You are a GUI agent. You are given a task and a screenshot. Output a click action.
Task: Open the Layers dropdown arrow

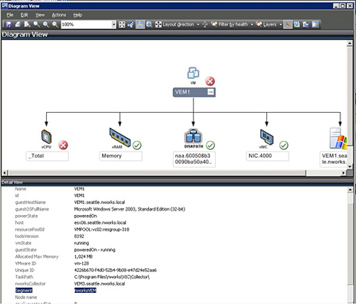tap(280, 24)
